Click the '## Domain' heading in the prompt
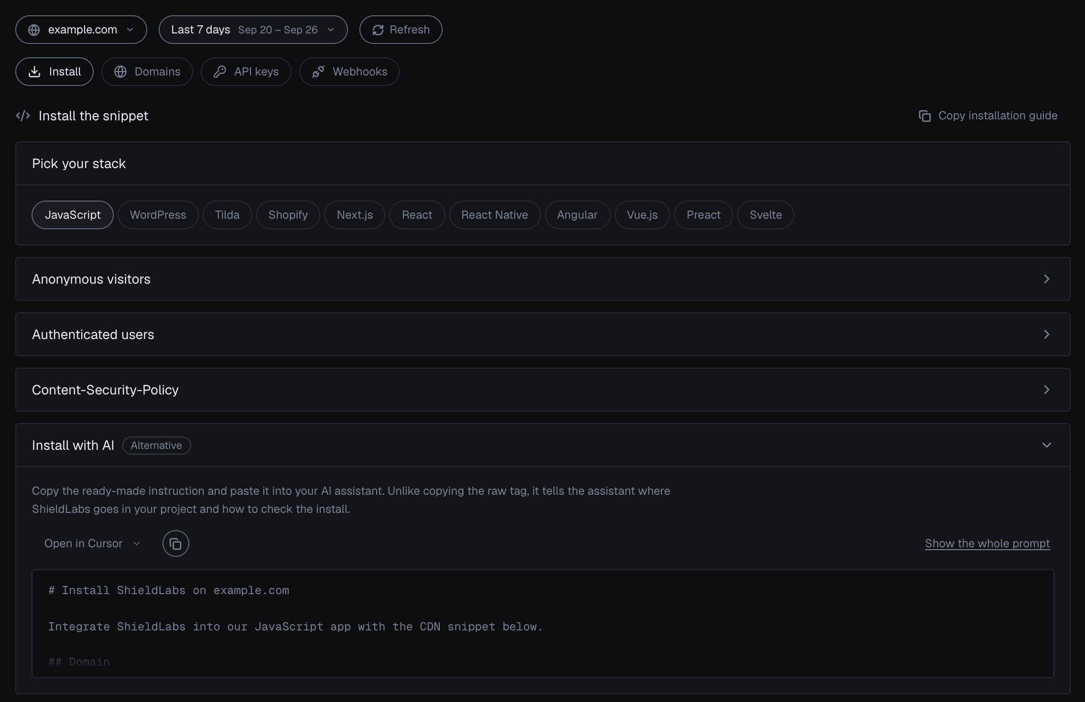Screen dimensions: 1085x702 (x=79, y=662)
